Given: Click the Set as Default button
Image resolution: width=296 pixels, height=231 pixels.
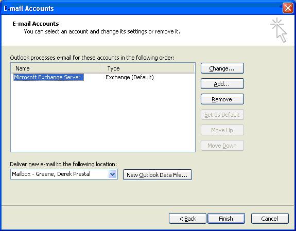Looking at the screenshot, I should pyautogui.click(x=222, y=115).
